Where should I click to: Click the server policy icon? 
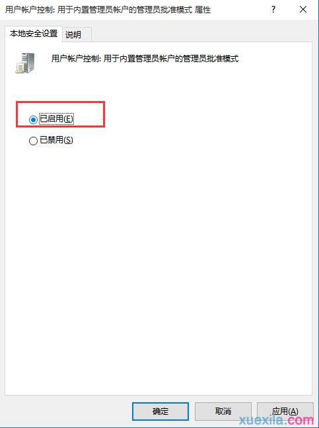[x=25, y=63]
